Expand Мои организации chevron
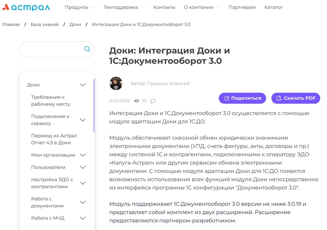The height and width of the screenshot is (230, 327). pos(83,155)
